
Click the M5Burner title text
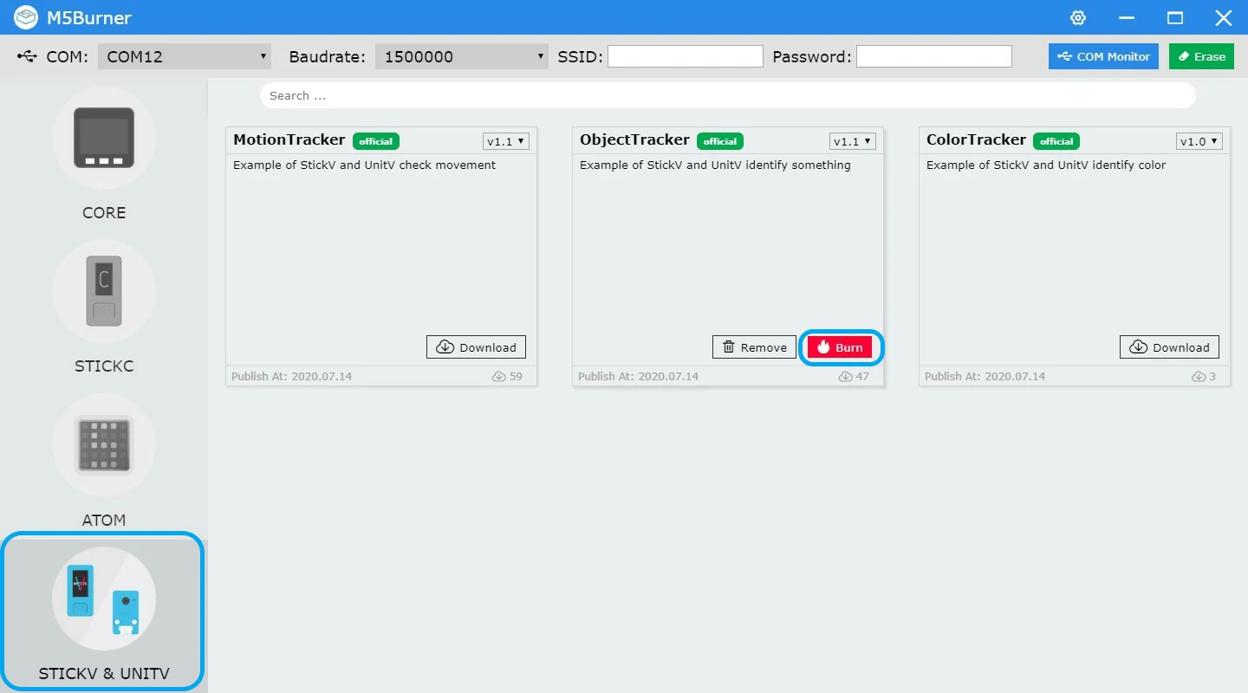tap(89, 17)
